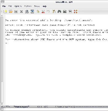The width and height of the screenshot is (108, 111).
Task: Print buffer using the printer icon
Action: coord(65,12)
